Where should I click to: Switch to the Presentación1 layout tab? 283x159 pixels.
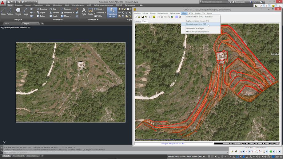18,156
